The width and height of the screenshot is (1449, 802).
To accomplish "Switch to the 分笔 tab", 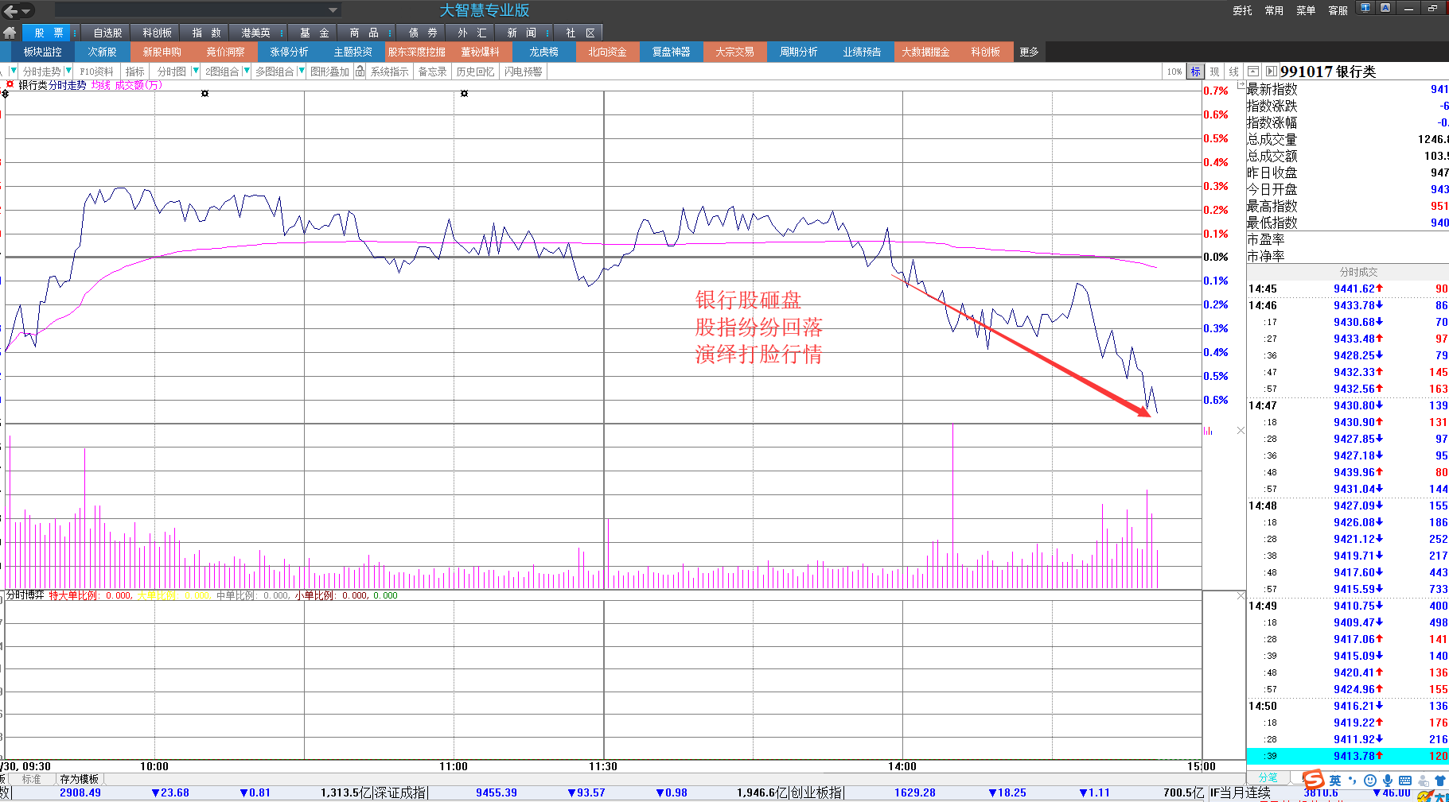I will pyautogui.click(x=1268, y=777).
